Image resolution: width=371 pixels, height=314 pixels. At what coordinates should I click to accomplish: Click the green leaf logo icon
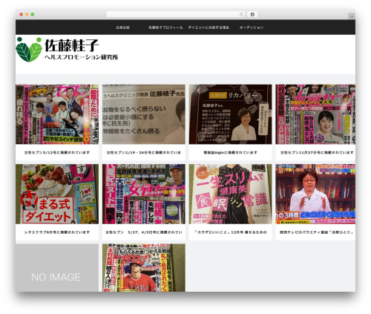[x=29, y=50]
